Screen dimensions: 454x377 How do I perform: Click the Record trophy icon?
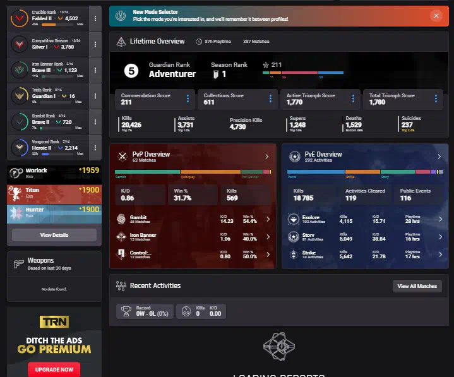pyautogui.click(x=126, y=311)
